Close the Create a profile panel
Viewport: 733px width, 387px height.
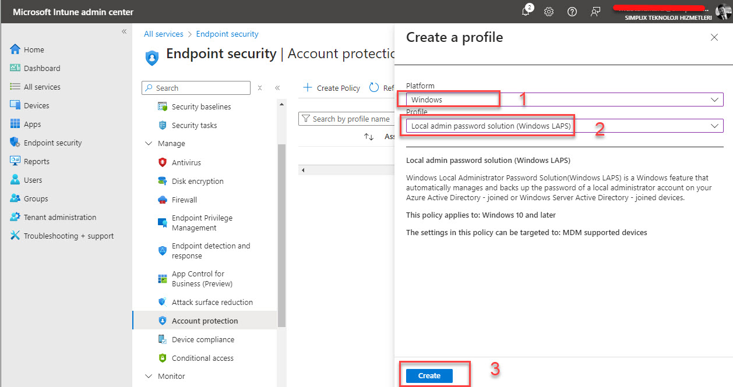tap(714, 37)
